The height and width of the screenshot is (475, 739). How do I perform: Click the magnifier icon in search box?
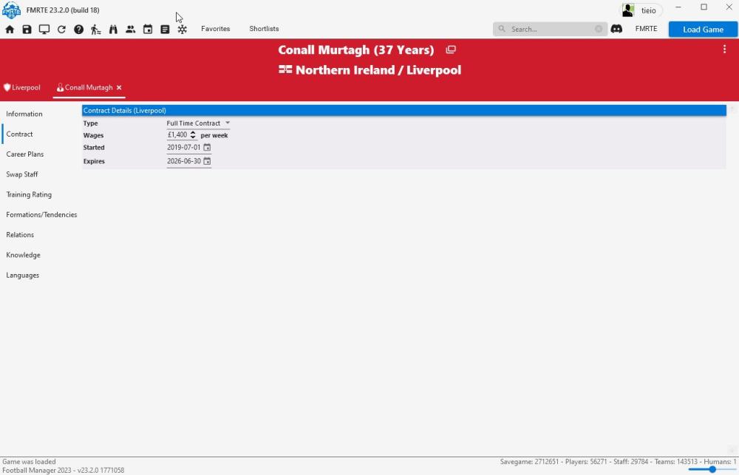coord(502,29)
